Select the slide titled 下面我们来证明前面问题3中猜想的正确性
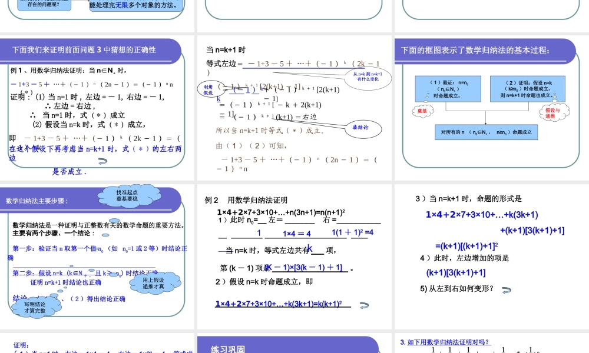The image size is (589, 353). click(97, 108)
